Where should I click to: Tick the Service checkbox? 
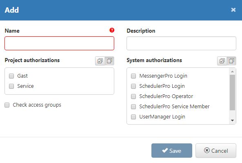(x=11, y=86)
